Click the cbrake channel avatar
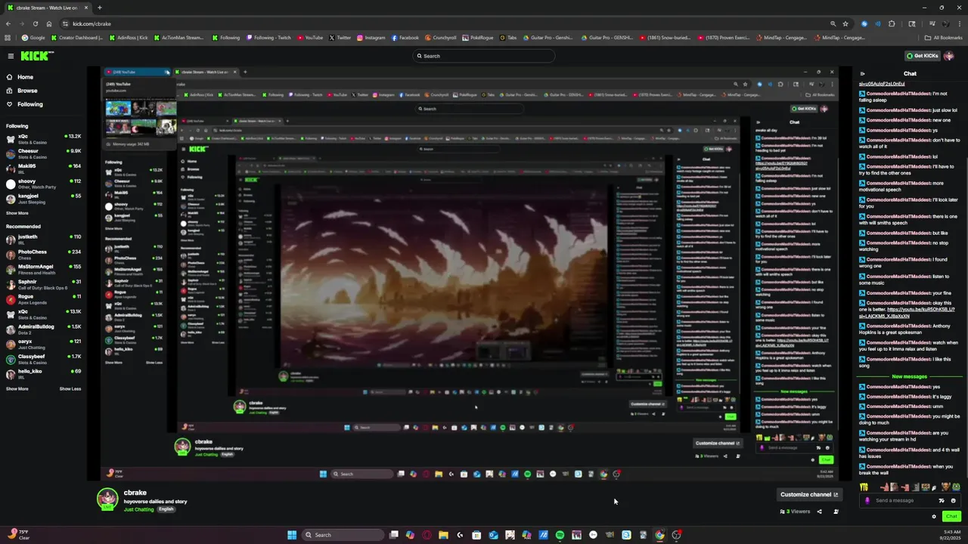The height and width of the screenshot is (544, 968). pyautogui.click(x=107, y=499)
